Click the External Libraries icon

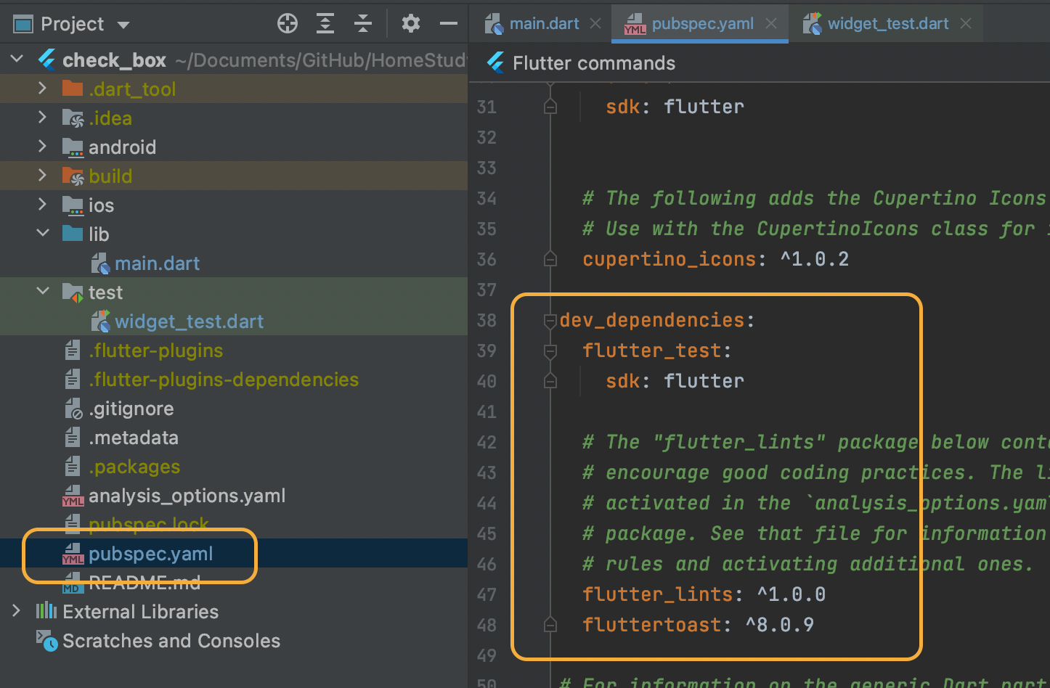(x=46, y=611)
